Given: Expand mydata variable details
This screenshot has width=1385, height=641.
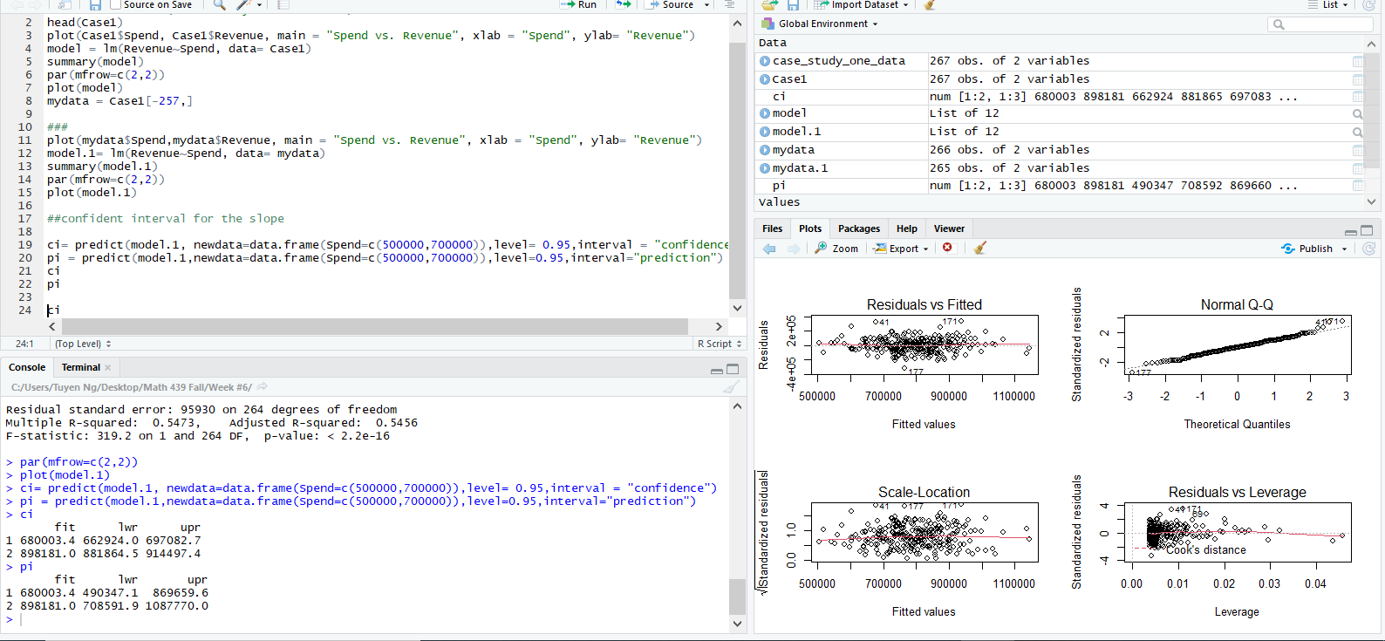Looking at the screenshot, I should click(x=765, y=150).
